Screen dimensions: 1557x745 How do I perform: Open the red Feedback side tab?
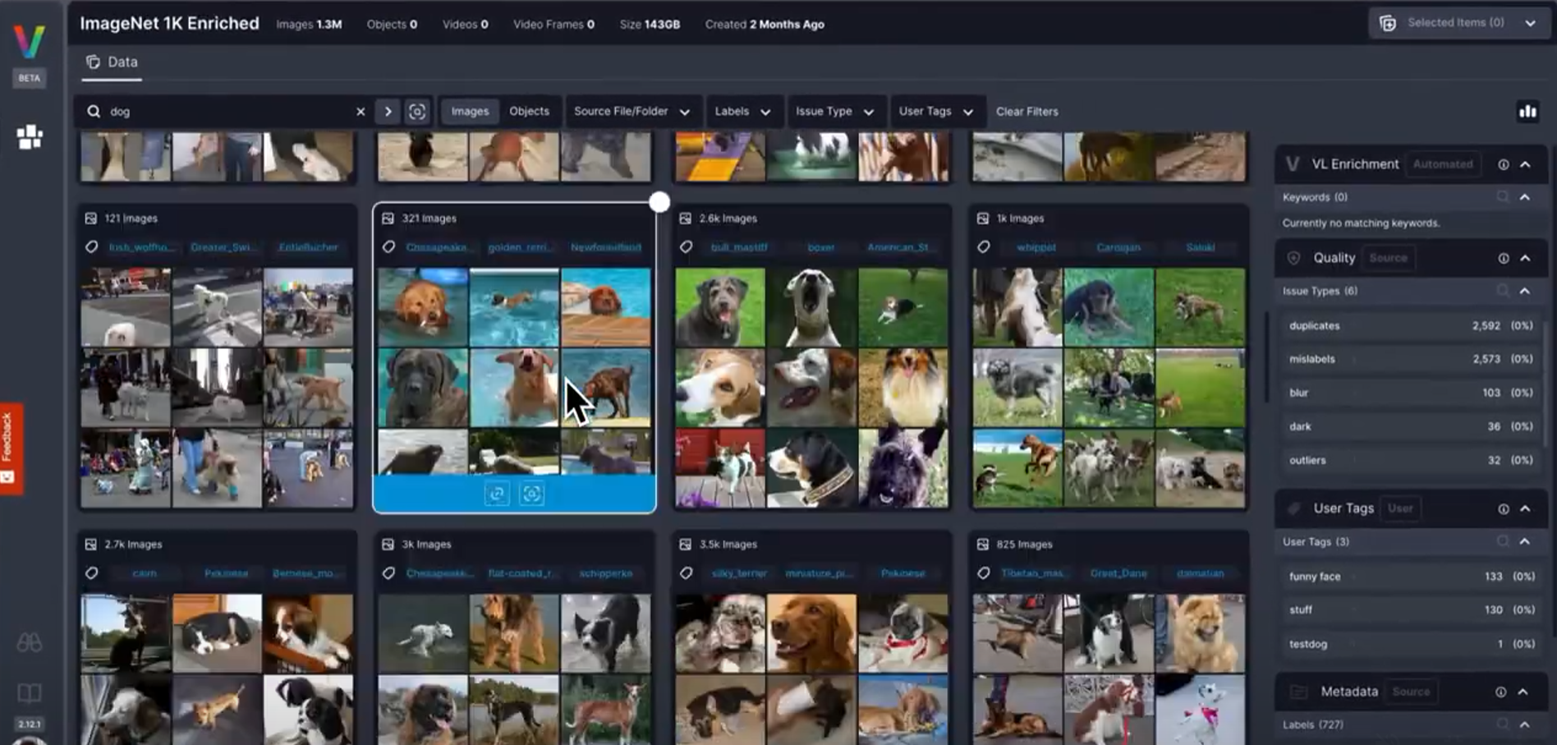11,448
